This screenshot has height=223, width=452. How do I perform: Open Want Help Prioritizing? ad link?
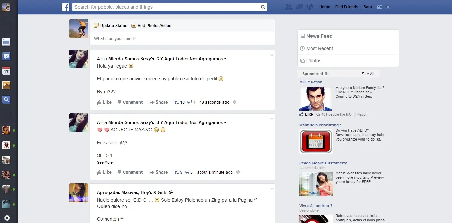coord(320,125)
